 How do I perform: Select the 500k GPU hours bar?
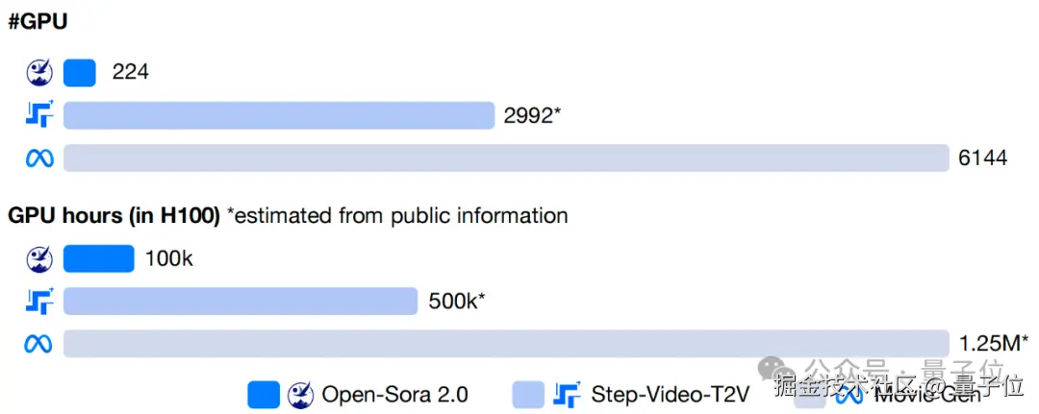241,301
